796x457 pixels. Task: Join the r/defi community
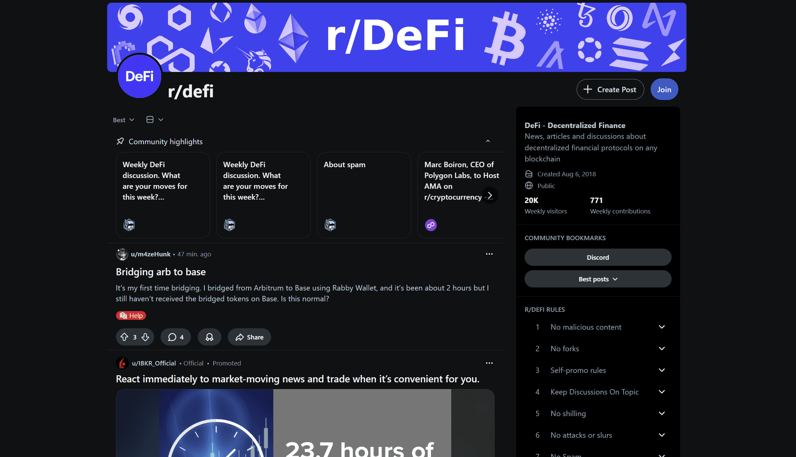[x=664, y=90]
